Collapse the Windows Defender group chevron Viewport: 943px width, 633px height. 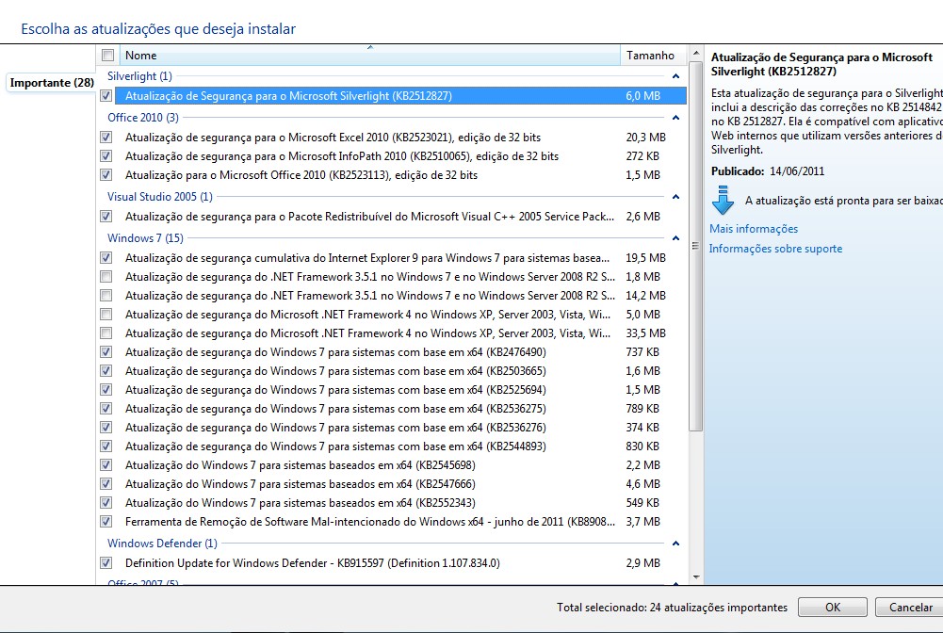click(675, 544)
